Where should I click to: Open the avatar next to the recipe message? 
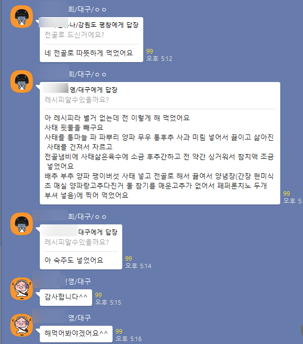(x=22, y=81)
